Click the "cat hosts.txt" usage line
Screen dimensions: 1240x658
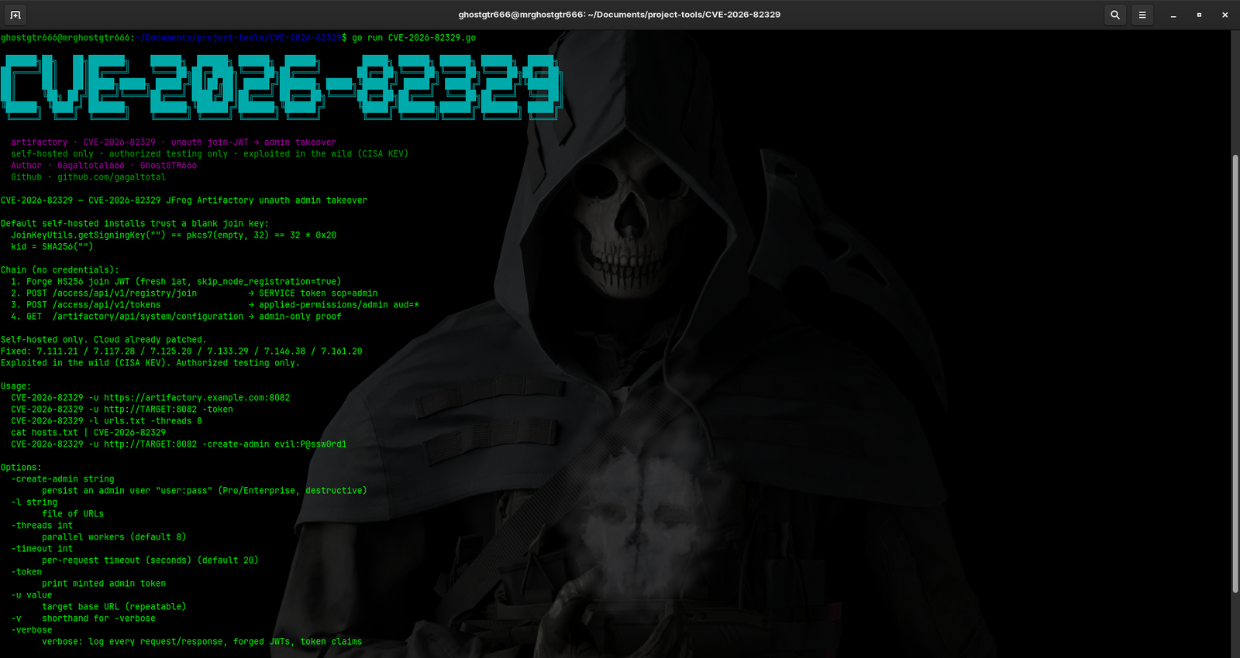point(88,433)
